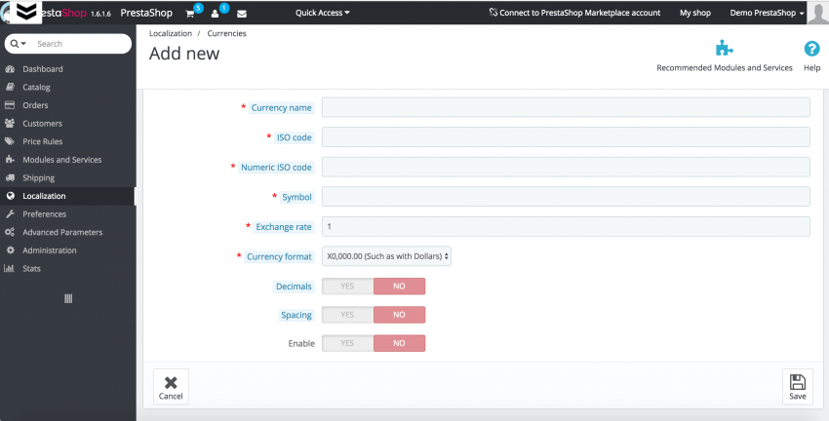This screenshot has height=421, width=829.
Task: Click the Advanced Parameters gears icon
Action: [10, 232]
